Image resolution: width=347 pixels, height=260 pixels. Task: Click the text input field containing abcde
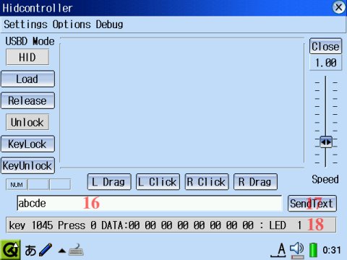tap(150, 204)
